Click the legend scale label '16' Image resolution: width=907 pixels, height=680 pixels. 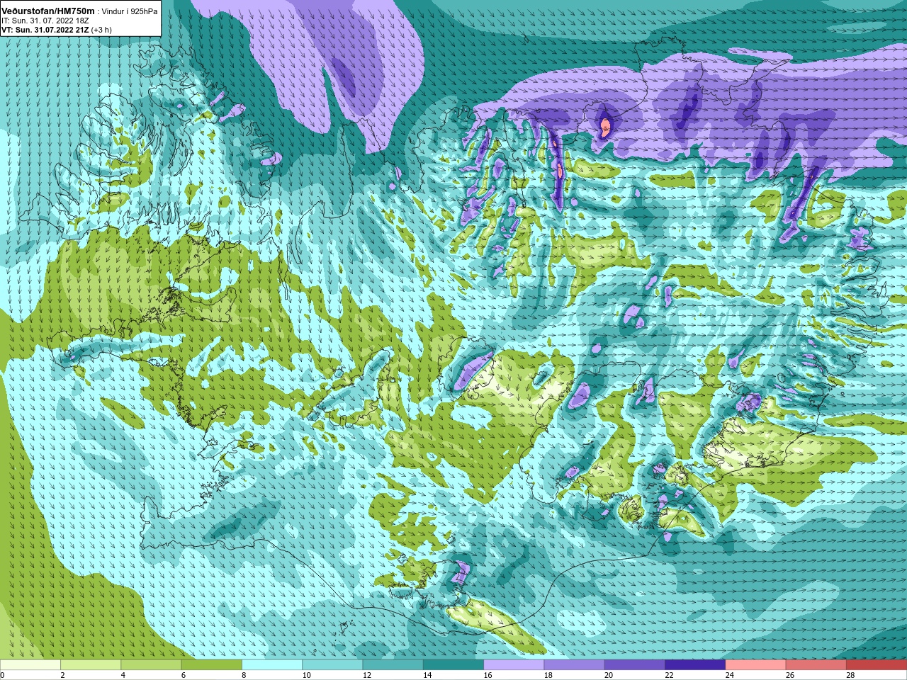(488, 675)
